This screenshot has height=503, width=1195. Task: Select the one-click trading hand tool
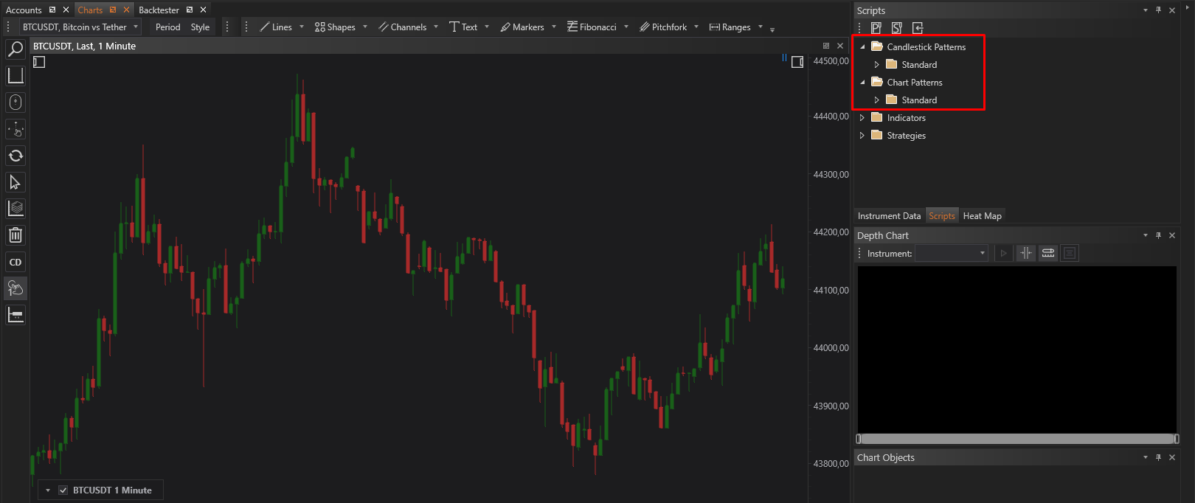[15, 288]
